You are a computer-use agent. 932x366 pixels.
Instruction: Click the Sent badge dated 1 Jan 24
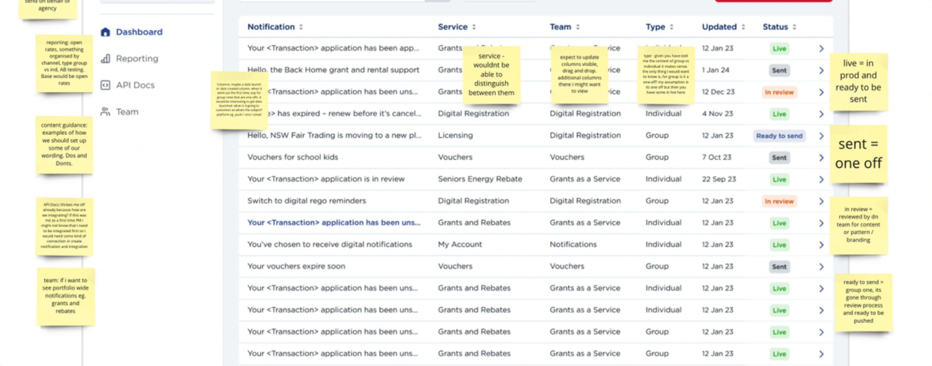779,70
